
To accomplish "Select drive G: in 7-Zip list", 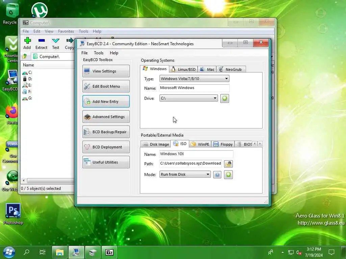I will click(27, 98).
